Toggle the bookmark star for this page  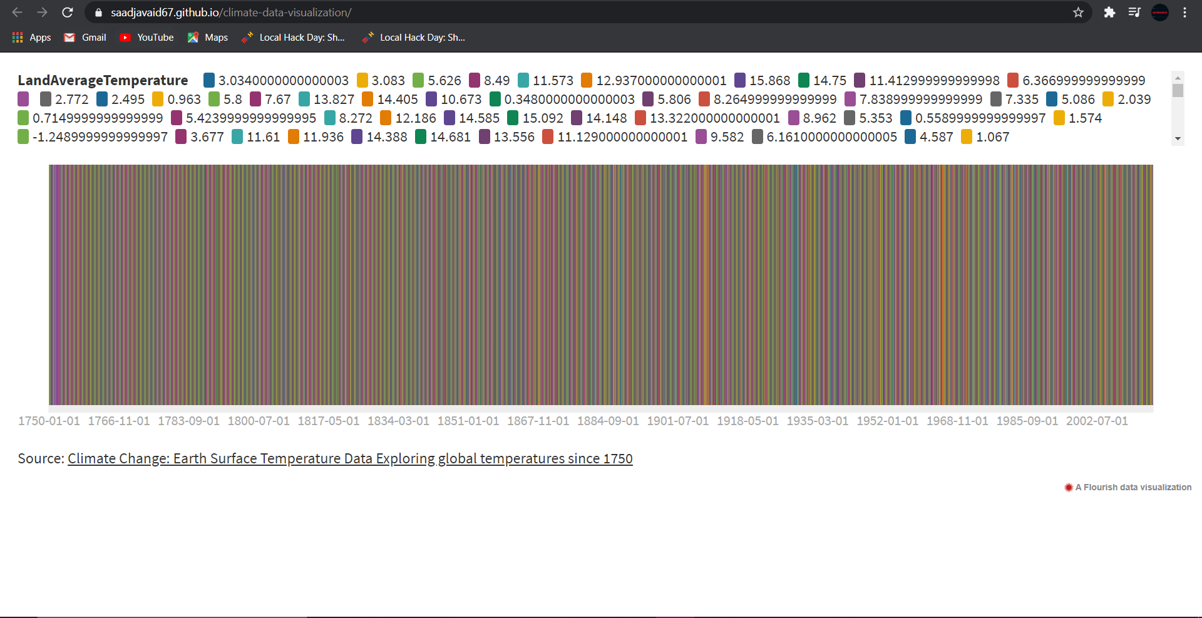click(1078, 12)
